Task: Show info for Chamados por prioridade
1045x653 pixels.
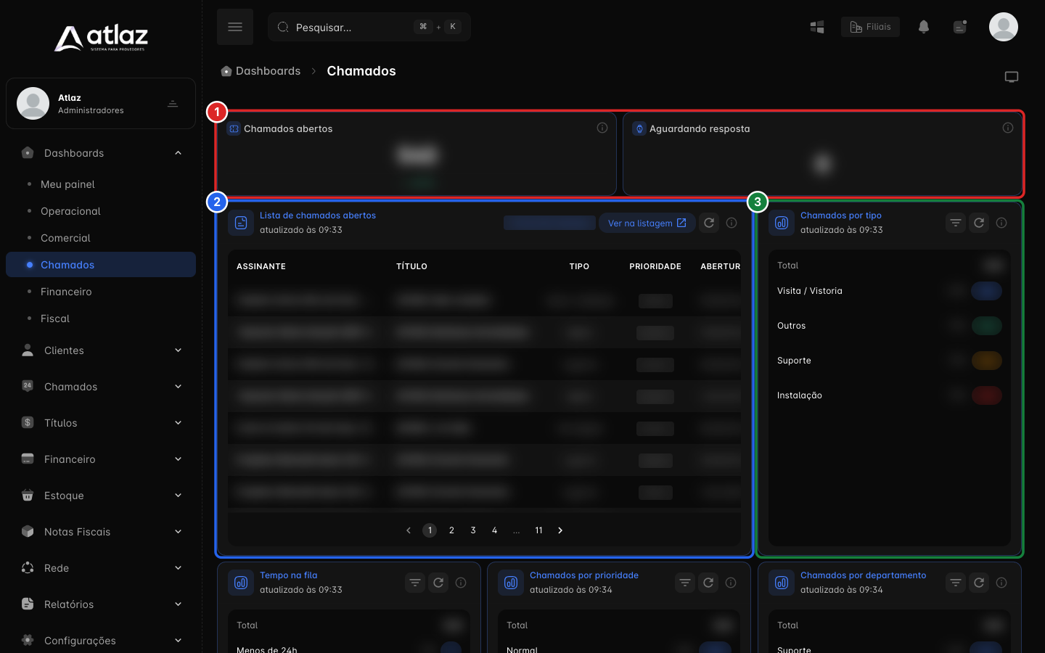Action: (731, 583)
